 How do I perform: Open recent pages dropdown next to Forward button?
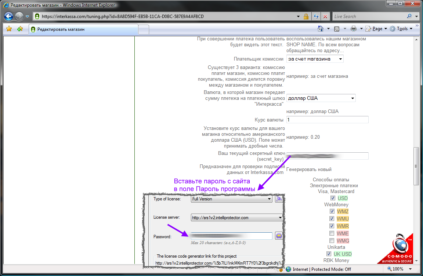[x=27, y=17]
